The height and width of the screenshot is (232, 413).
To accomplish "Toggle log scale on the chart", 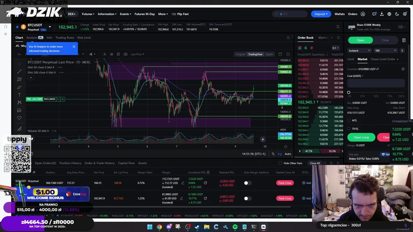I will 280,154.
